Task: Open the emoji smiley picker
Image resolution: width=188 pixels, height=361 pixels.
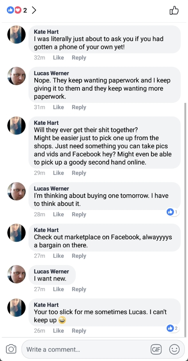Action: [x=174, y=350]
